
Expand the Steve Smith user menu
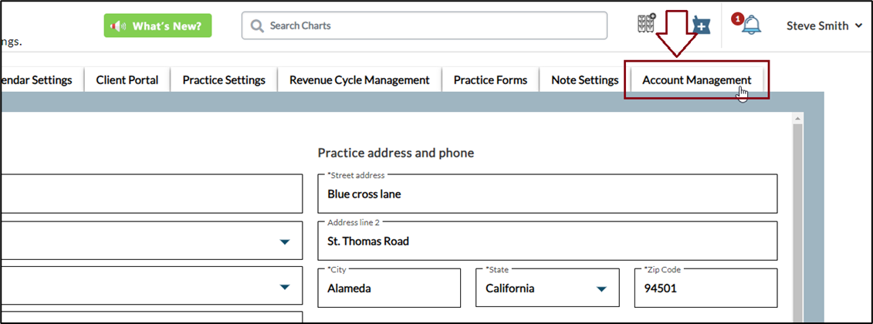824,26
